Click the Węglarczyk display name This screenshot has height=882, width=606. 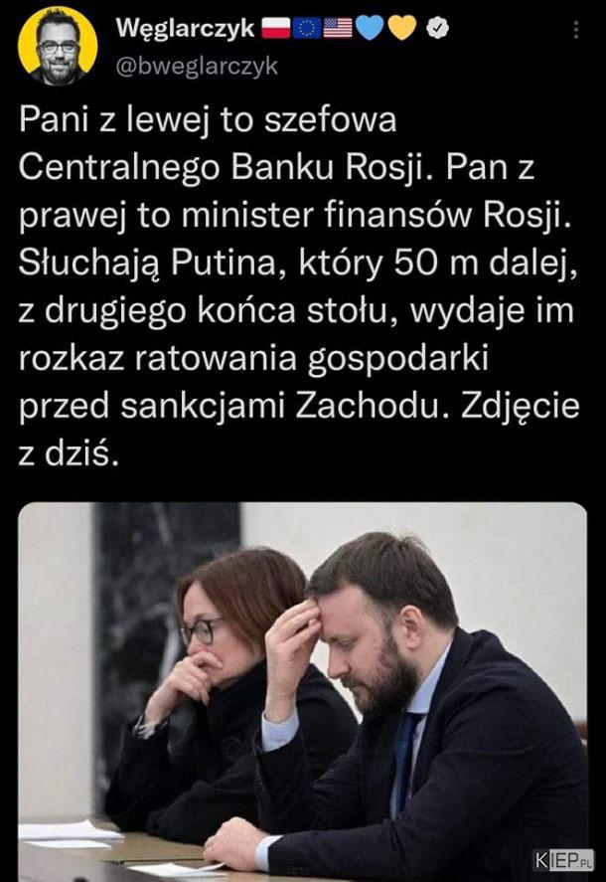[x=185, y=28]
